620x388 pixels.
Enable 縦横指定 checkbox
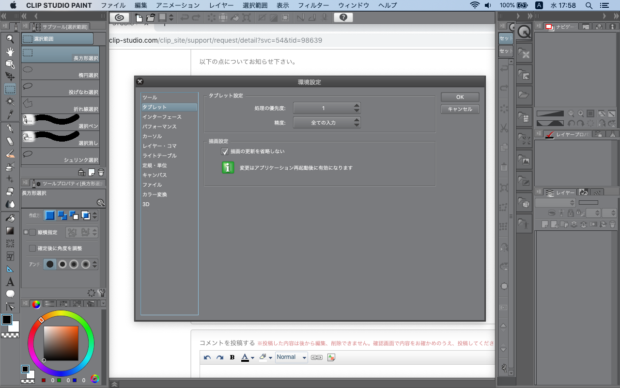click(x=33, y=232)
